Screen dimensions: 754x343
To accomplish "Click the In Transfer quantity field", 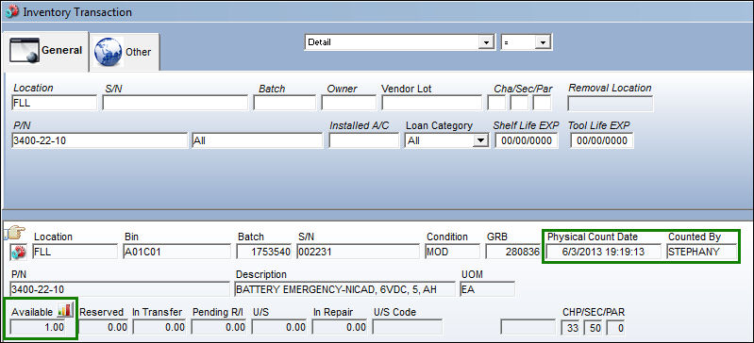I will tap(159, 327).
